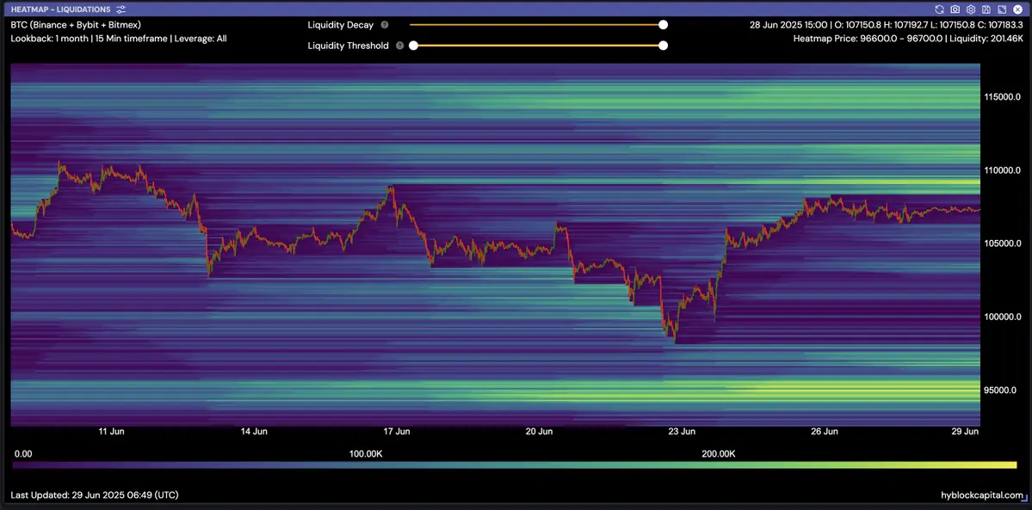Screen dimensions: 1032x510
Task: Save the heatmap with floppy icon
Action: [x=986, y=9]
